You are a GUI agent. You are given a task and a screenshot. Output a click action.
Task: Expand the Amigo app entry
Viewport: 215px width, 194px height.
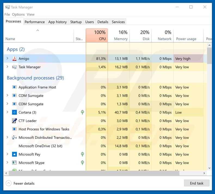[x=7, y=58]
